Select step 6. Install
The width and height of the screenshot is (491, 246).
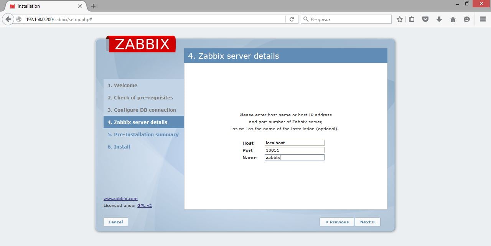(119, 147)
